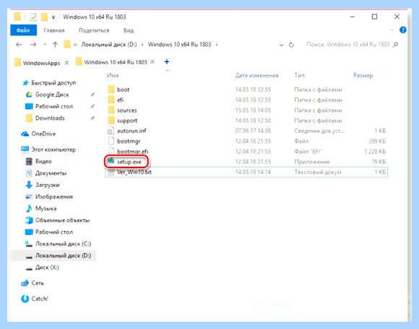Viewport: 419px width, 329px height.
Task: Select the bootmgr.efi file
Action: (x=132, y=152)
